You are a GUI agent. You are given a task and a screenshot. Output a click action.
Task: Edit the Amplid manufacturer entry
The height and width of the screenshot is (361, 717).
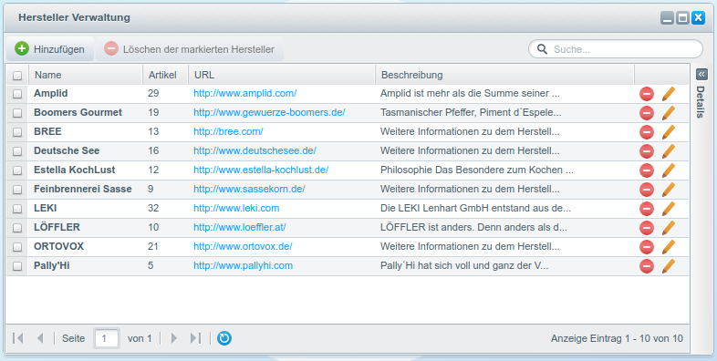[x=669, y=94]
